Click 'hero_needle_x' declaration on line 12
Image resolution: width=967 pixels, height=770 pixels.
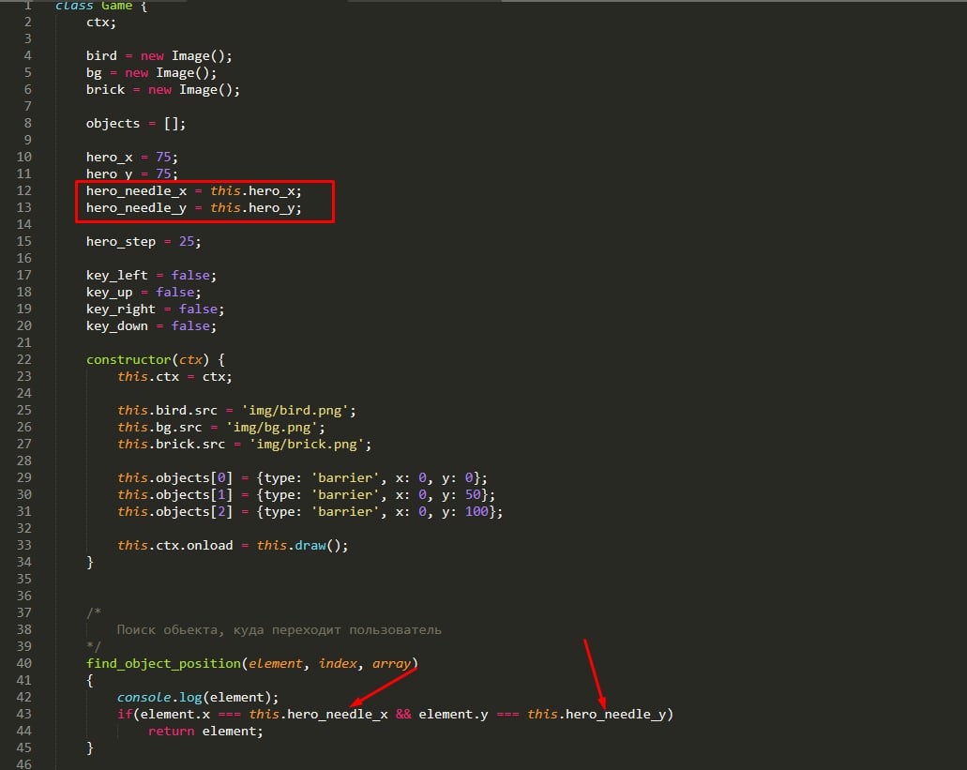[x=136, y=191]
